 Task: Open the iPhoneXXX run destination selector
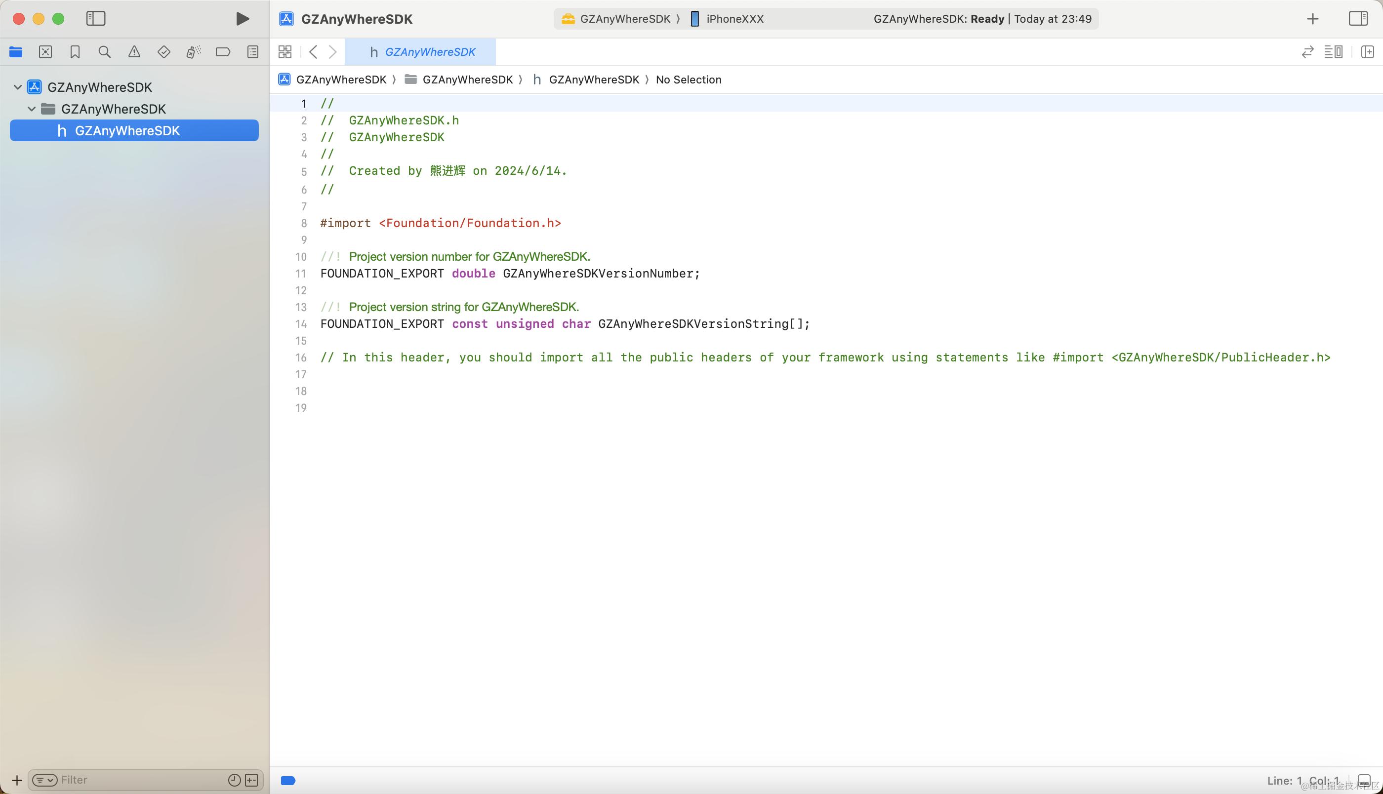(x=733, y=19)
